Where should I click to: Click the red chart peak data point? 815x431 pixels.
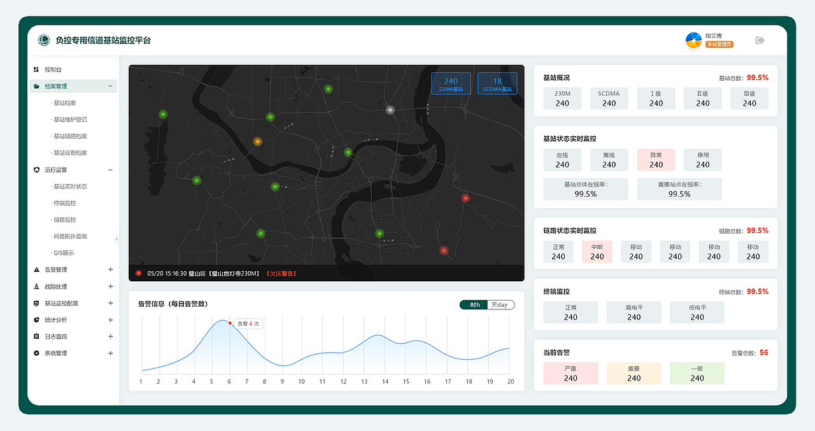[230, 323]
